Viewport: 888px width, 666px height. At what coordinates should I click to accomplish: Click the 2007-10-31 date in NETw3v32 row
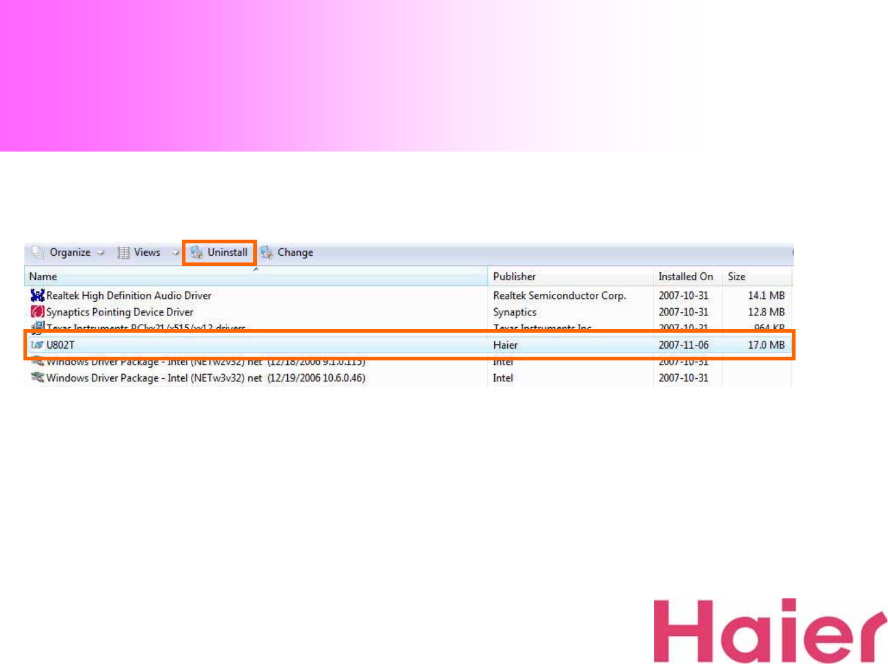click(683, 378)
